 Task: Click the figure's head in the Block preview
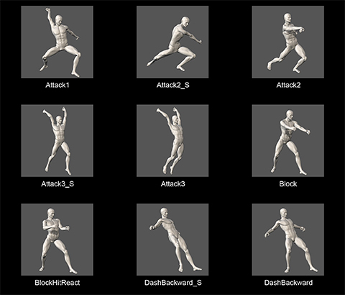[290, 114]
